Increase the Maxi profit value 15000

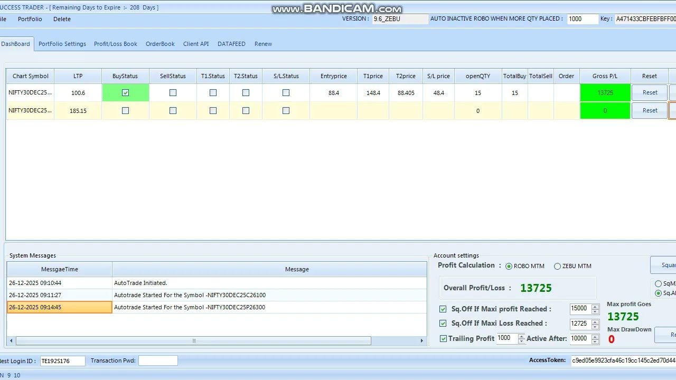pyautogui.click(x=595, y=307)
